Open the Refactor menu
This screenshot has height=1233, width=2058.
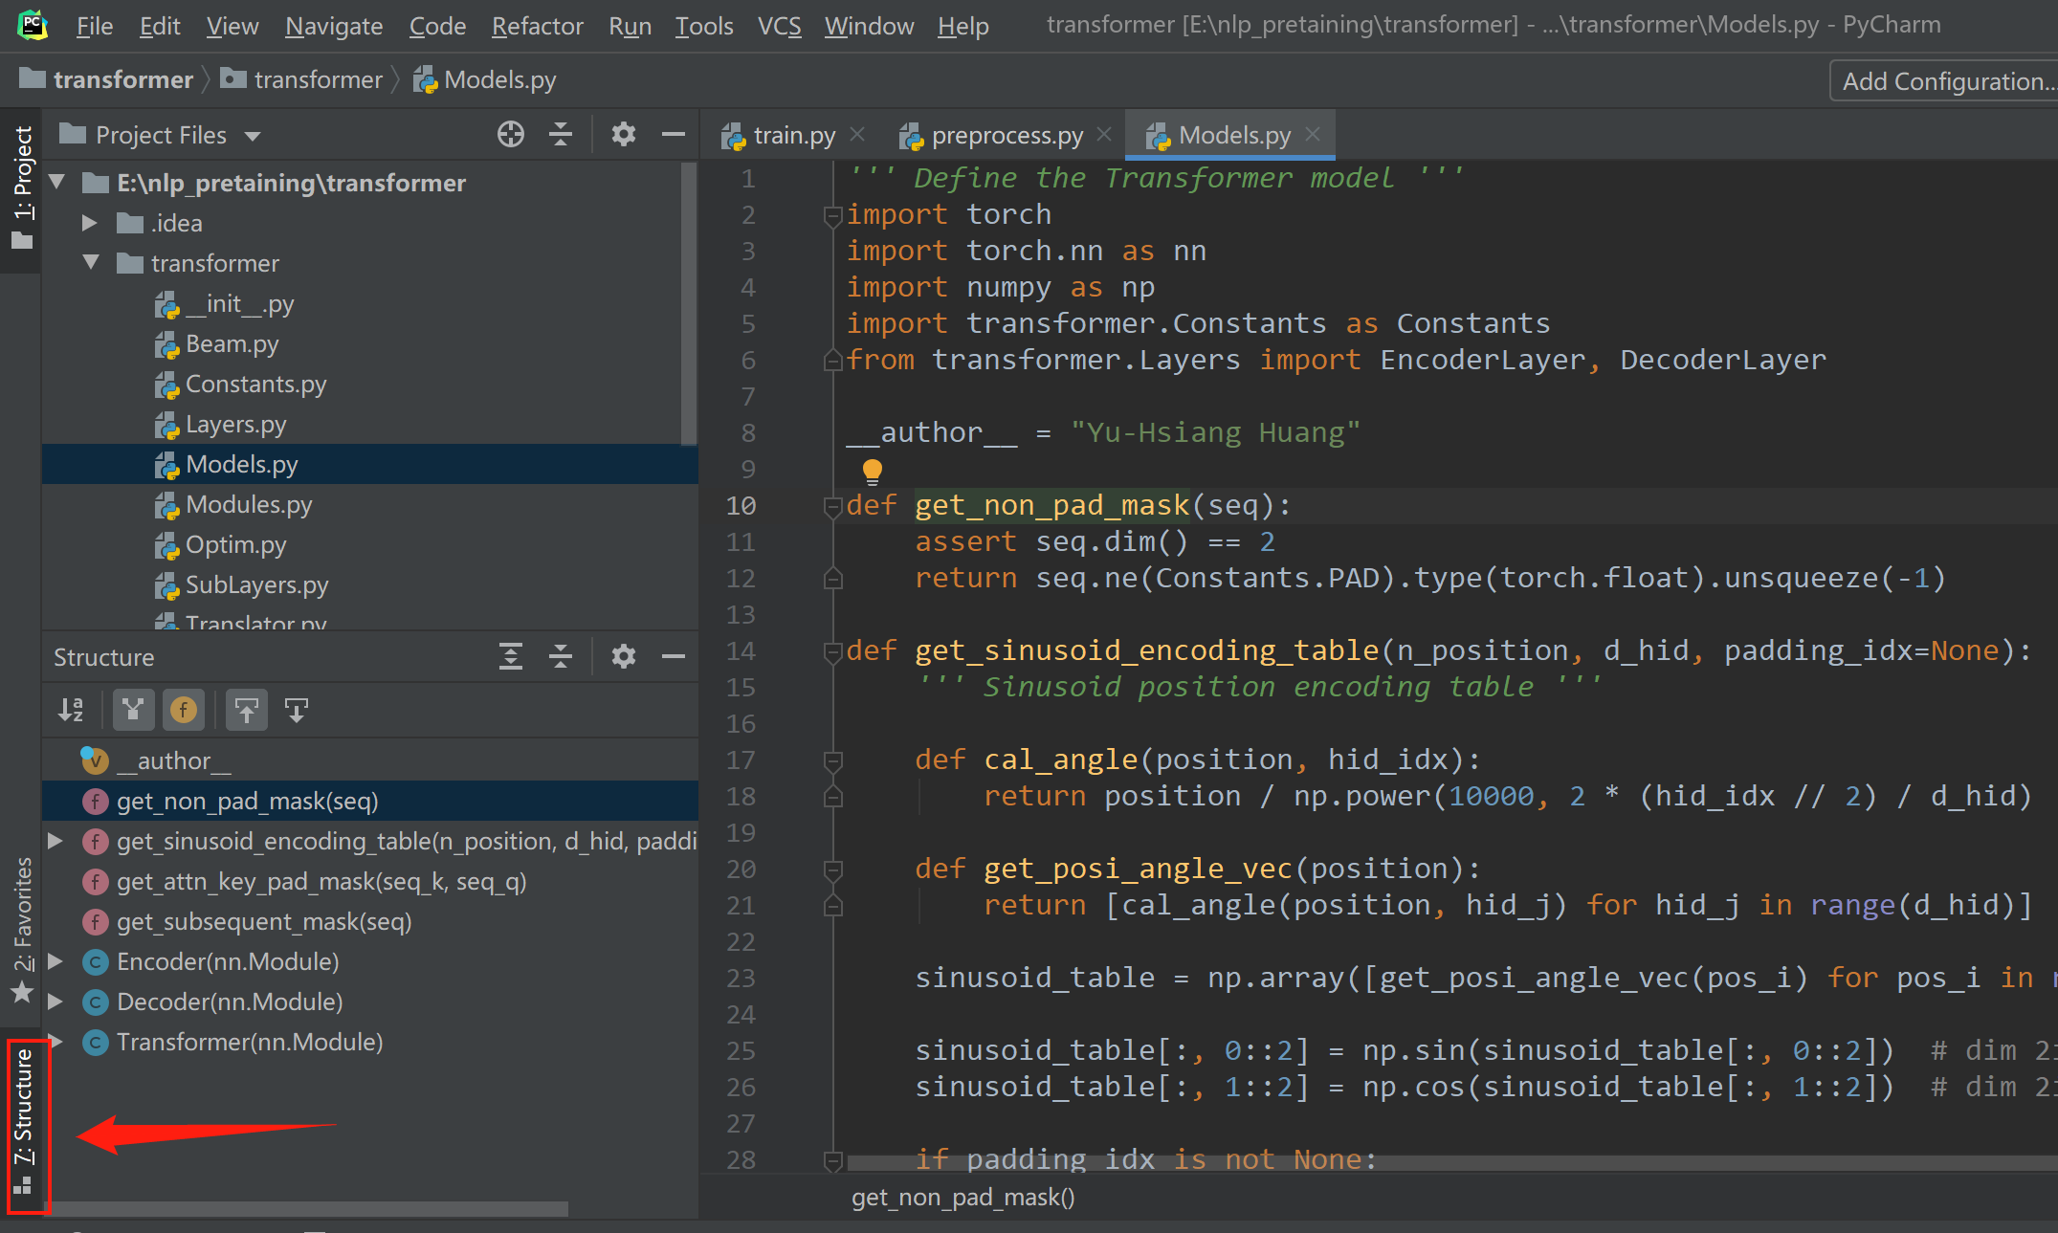point(537,26)
